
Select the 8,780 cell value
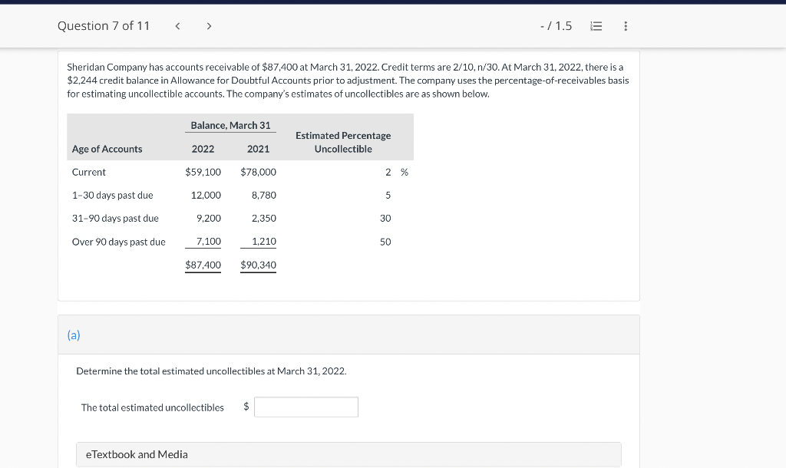pyautogui.click(x=264, y=196)
